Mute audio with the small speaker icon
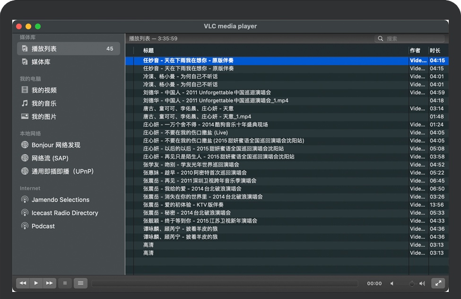This screenshot has width=461, height=299. click(x=392, y=283)
